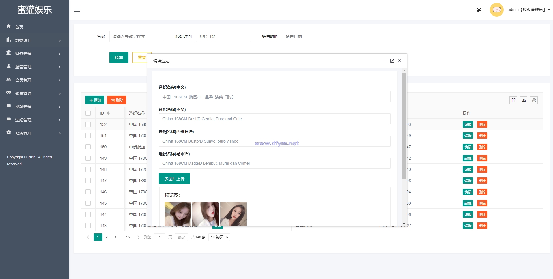Click the 添加 add button
This screenshot has width=553, height=279.
(x=95, y=100)
